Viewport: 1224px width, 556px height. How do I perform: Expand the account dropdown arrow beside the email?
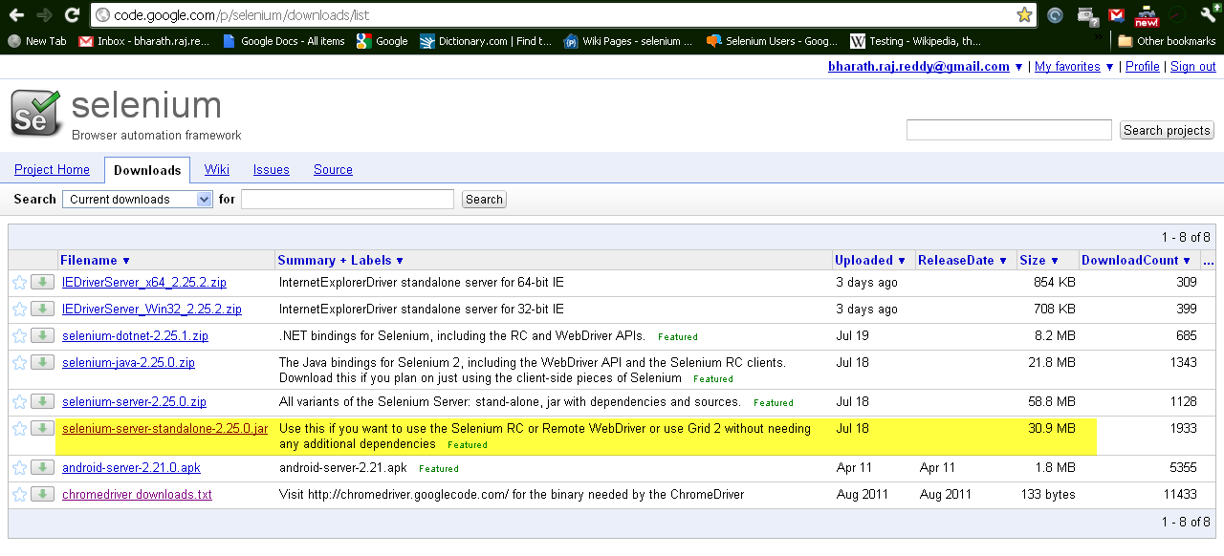(1019, 67)
